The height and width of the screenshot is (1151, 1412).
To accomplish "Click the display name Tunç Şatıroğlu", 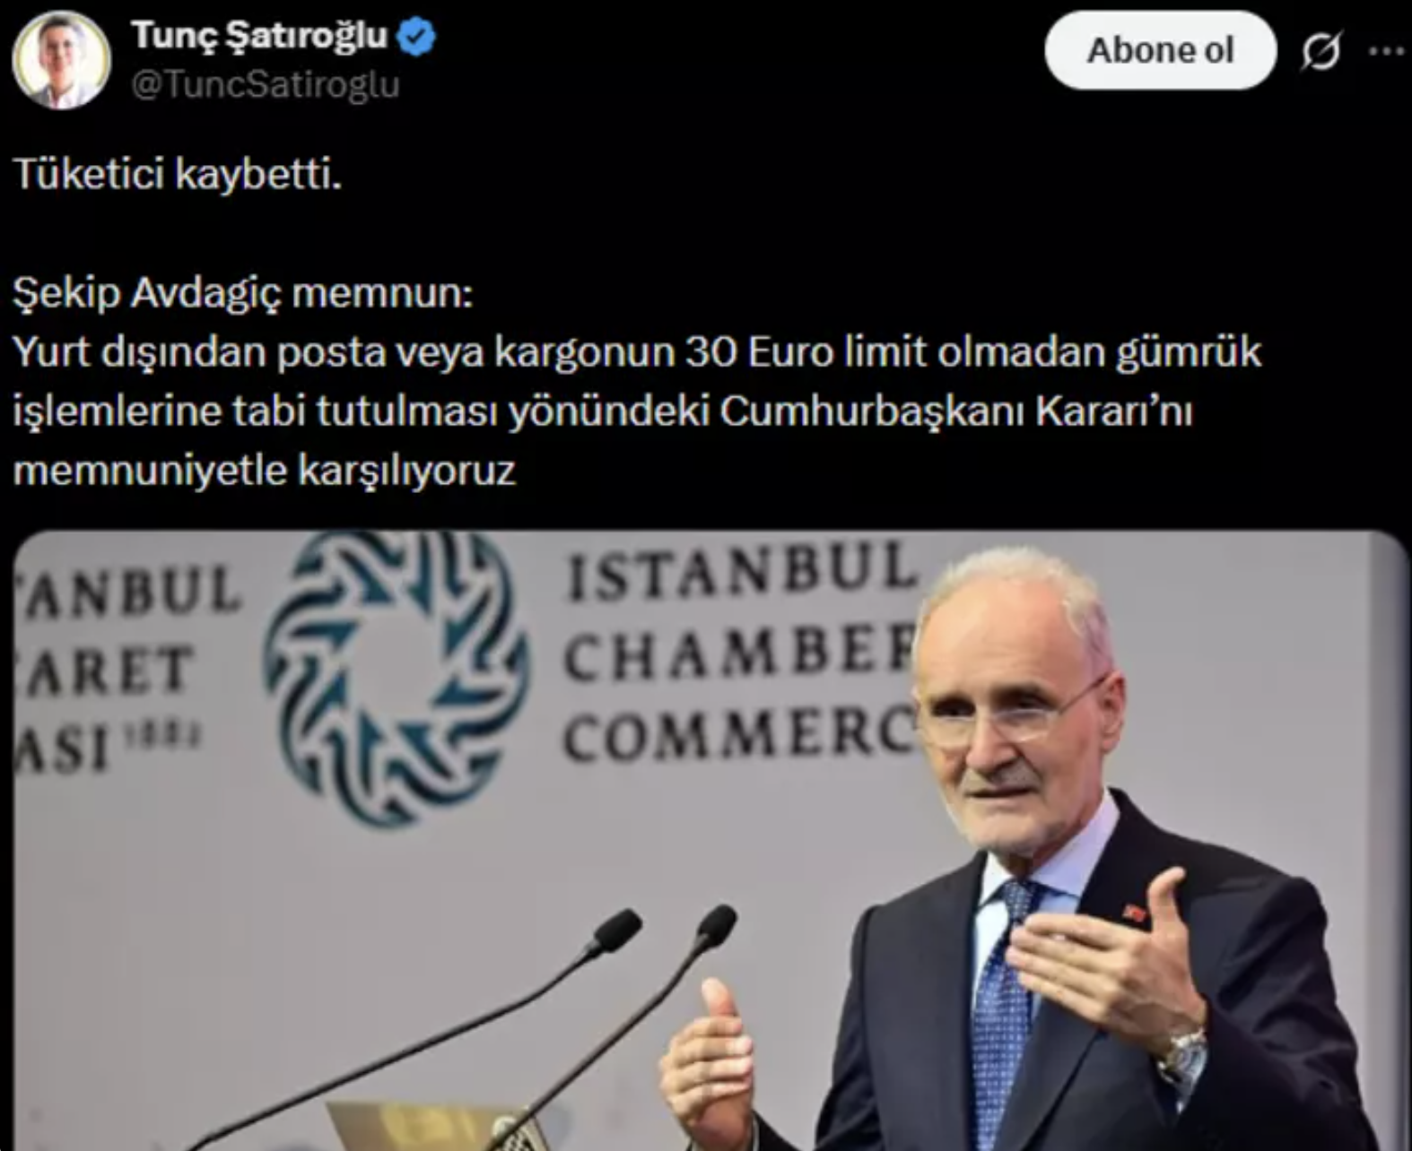I will pyautogui.click(x=259, y=36).
